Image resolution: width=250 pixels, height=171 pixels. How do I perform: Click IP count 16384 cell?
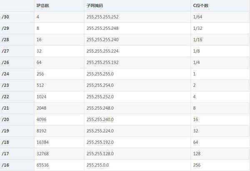pyautogui.click(x=42, y=142)
